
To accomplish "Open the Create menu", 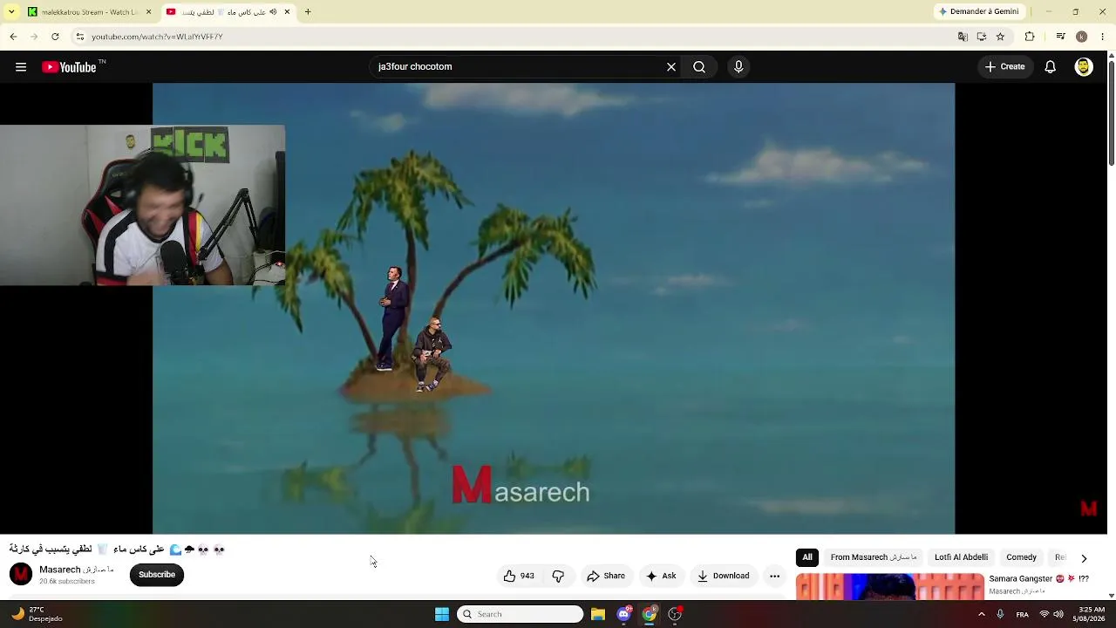I will pos(1005,67).
